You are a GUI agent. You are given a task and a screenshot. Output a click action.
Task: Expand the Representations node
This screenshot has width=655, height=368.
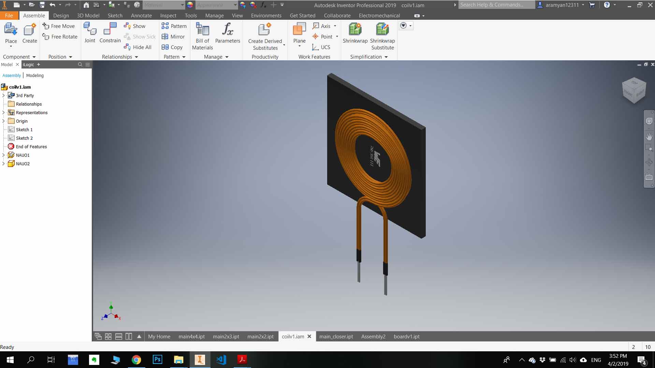coord(4,112)
